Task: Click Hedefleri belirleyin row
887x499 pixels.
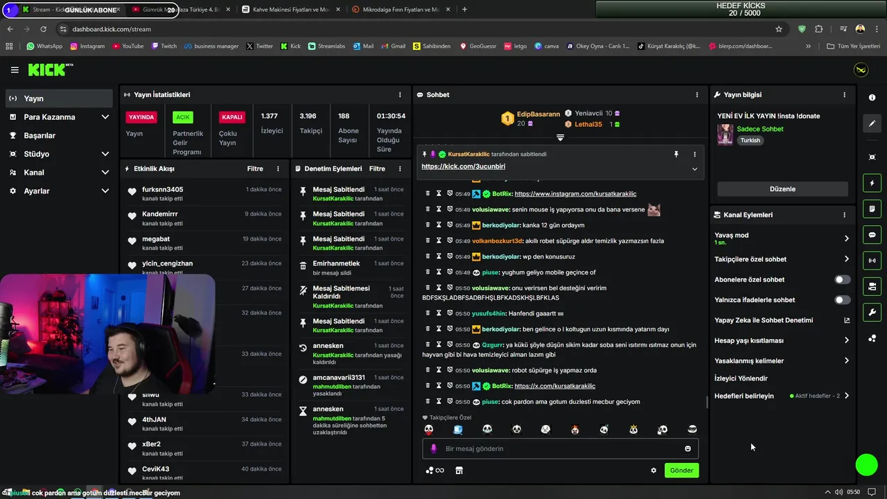Action: coord(782,396)
